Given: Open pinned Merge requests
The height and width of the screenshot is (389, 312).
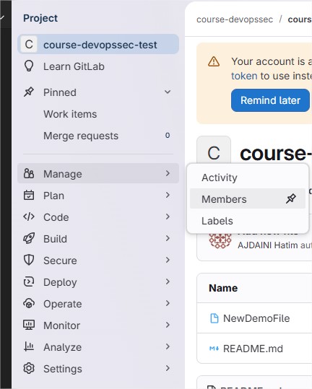Looking at the screenshot, I should coord(81,136).
